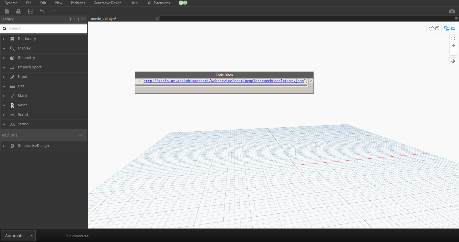459x242 pixels.
Task: Click the Add-ons section header
Action: point(44,135)
